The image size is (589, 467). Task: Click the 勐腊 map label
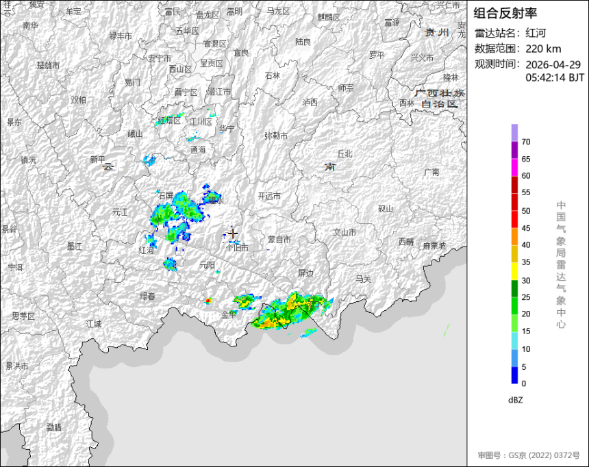pyautogui.click(x=53, y=427)
